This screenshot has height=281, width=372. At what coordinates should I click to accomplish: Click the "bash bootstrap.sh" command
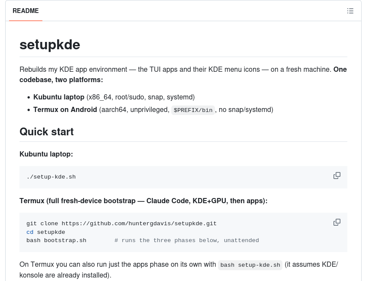tap(57, 240)
